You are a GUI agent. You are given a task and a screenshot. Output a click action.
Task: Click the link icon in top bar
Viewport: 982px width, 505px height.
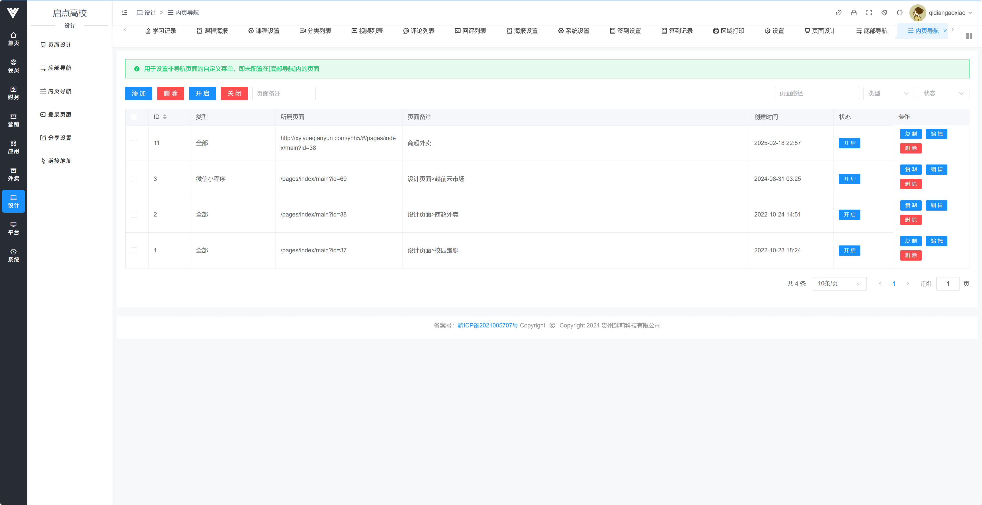click(838, 13)
